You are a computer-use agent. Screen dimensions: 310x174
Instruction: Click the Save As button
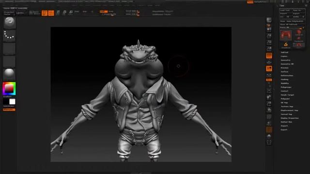click(x=298, y=10)
